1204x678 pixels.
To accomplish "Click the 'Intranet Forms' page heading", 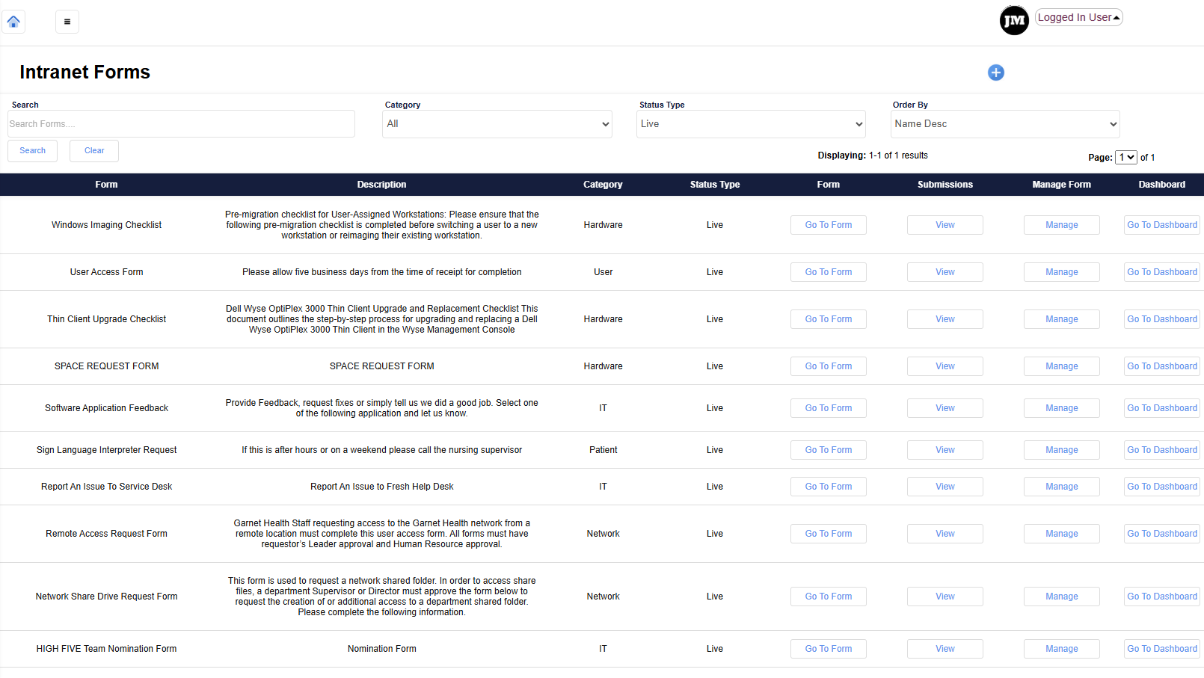I will coord(85,72).
